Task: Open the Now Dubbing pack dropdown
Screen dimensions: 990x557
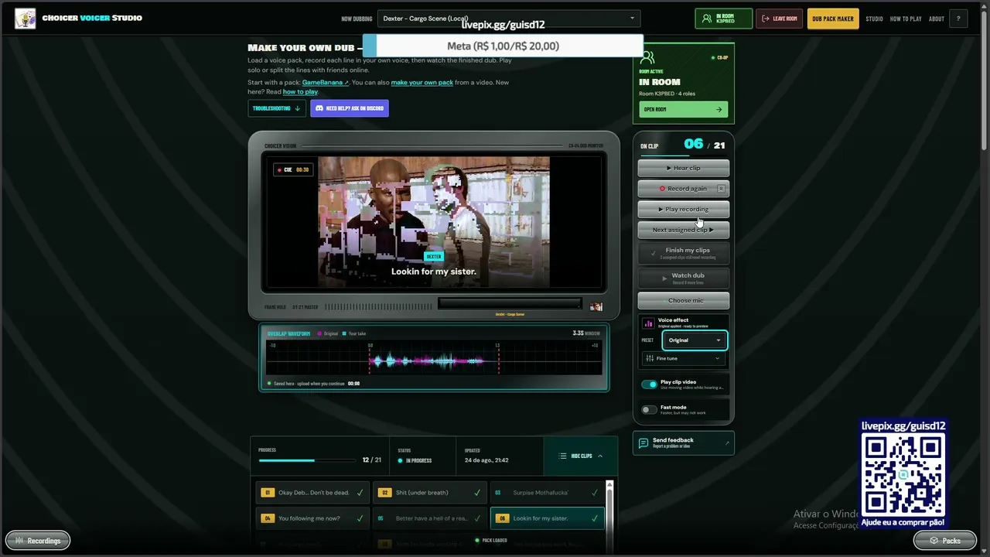Action: [x=509, y=19]
